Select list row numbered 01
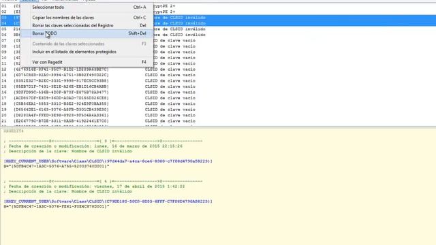The width and height of the screenshot is (436, 245). click(x=218, y=6)
